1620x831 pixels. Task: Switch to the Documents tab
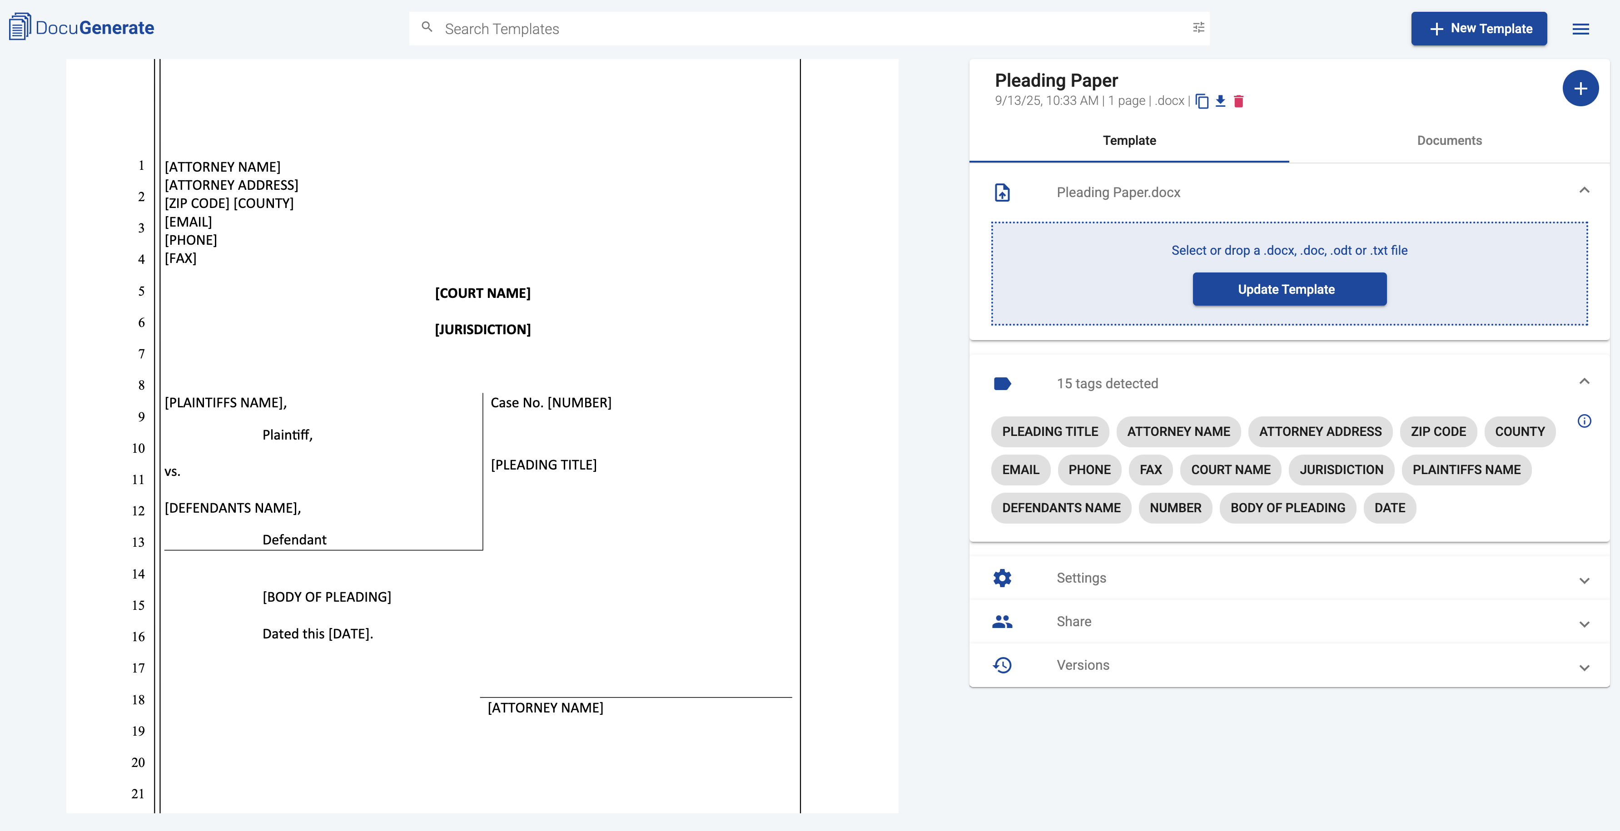[1449, 141]
